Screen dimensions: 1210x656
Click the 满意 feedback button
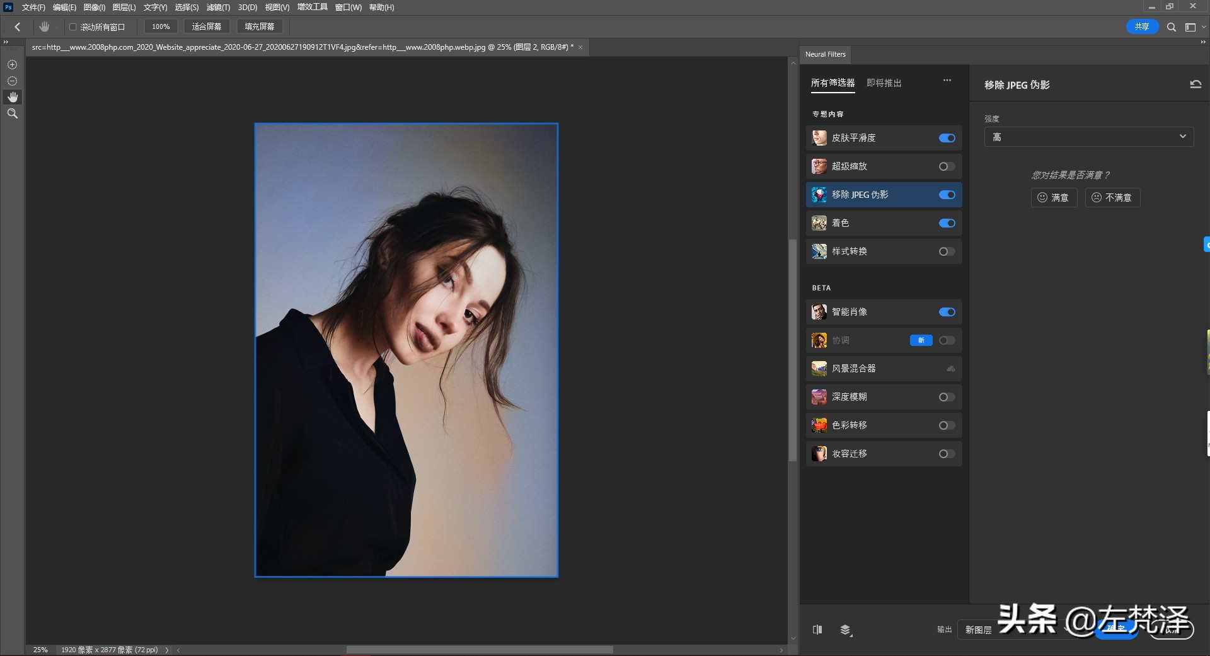tap(1054, 197)
